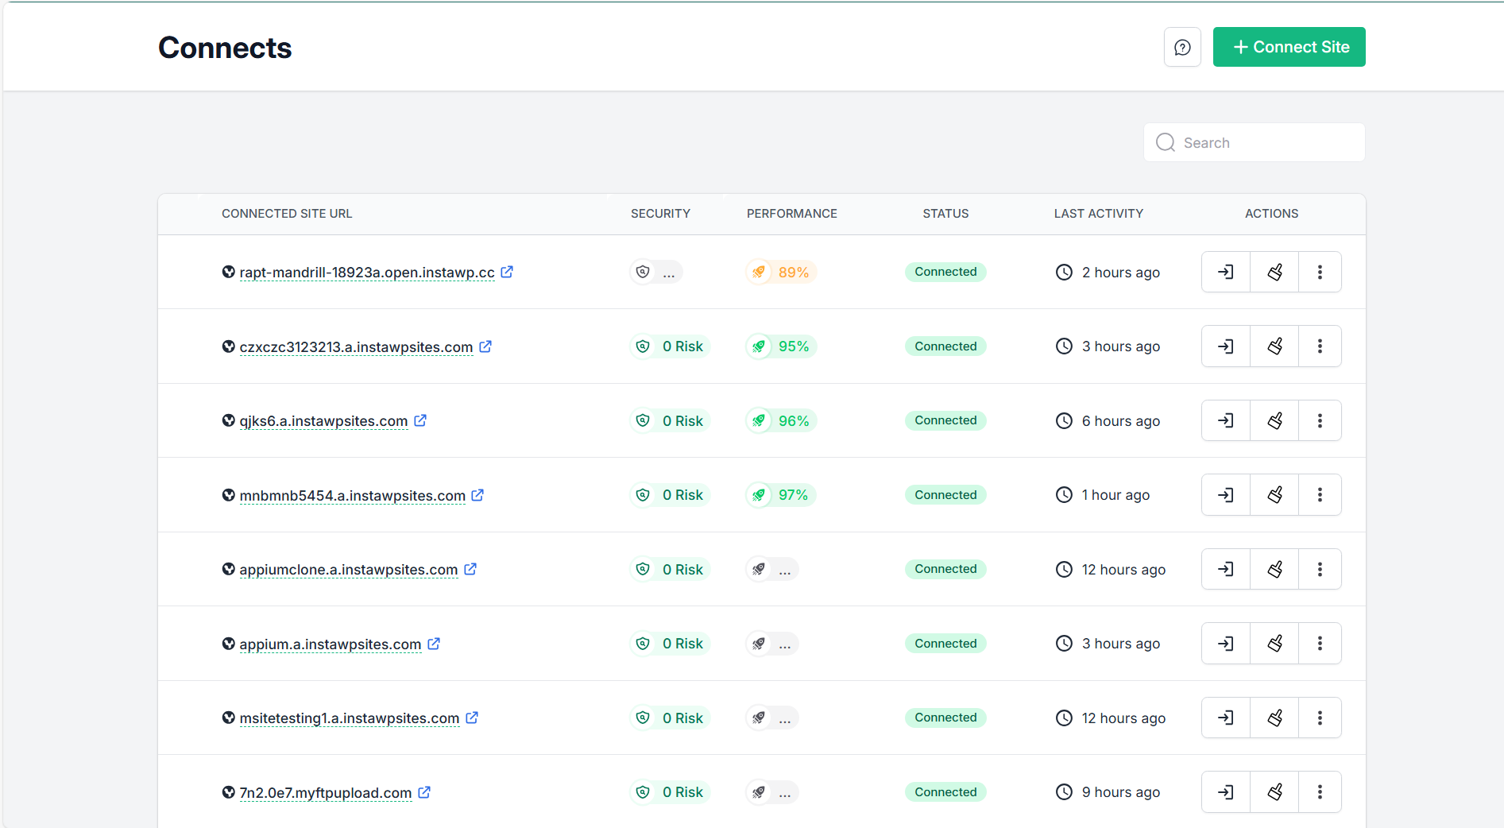1504x828 pixels.
Task: Click the PERFORMANCE column header
Action: tap(792, 214)
